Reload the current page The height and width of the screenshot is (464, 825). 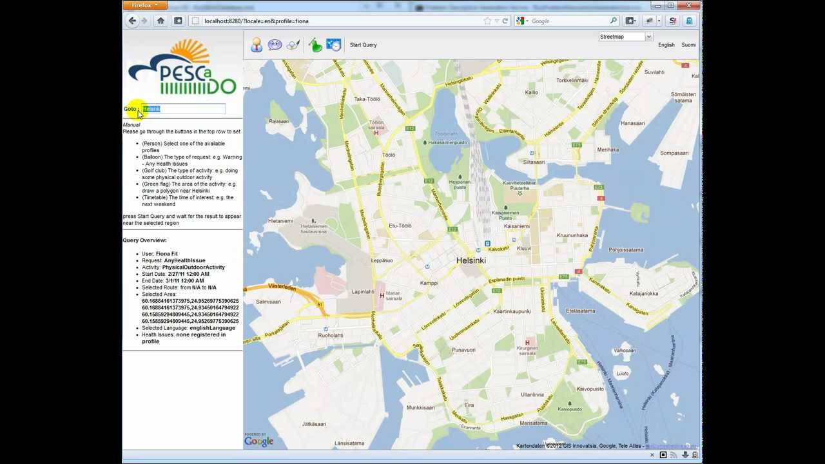(505, 21)
